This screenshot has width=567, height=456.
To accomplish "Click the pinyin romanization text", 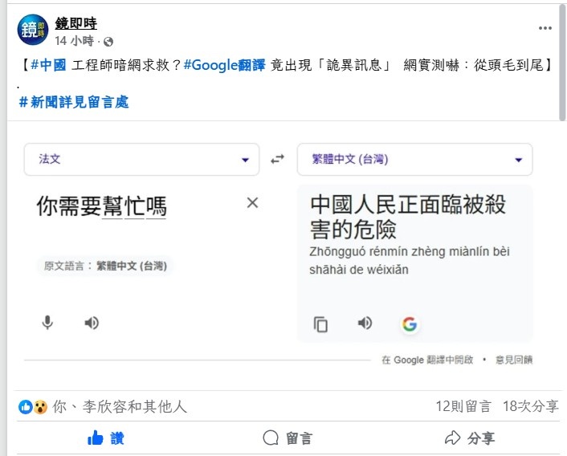I will click(x=410, y=261).
